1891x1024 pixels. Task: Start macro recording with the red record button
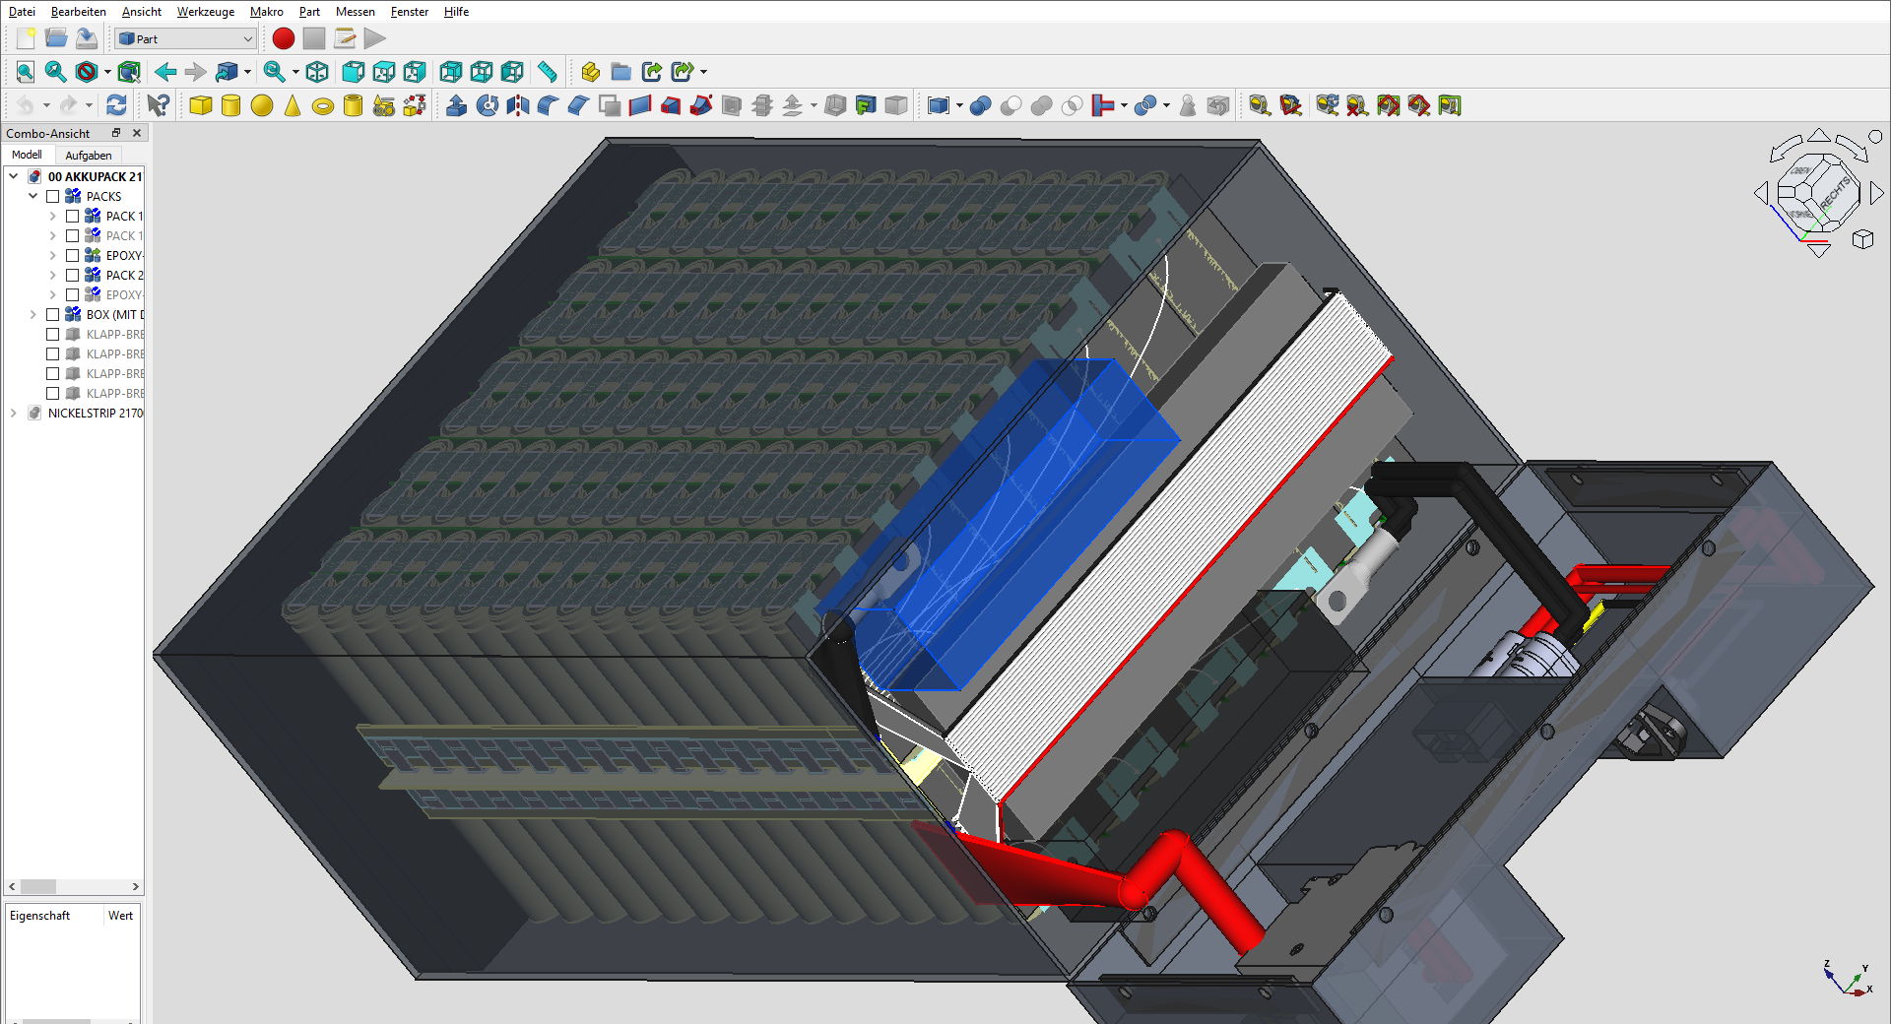click(283, 38)
